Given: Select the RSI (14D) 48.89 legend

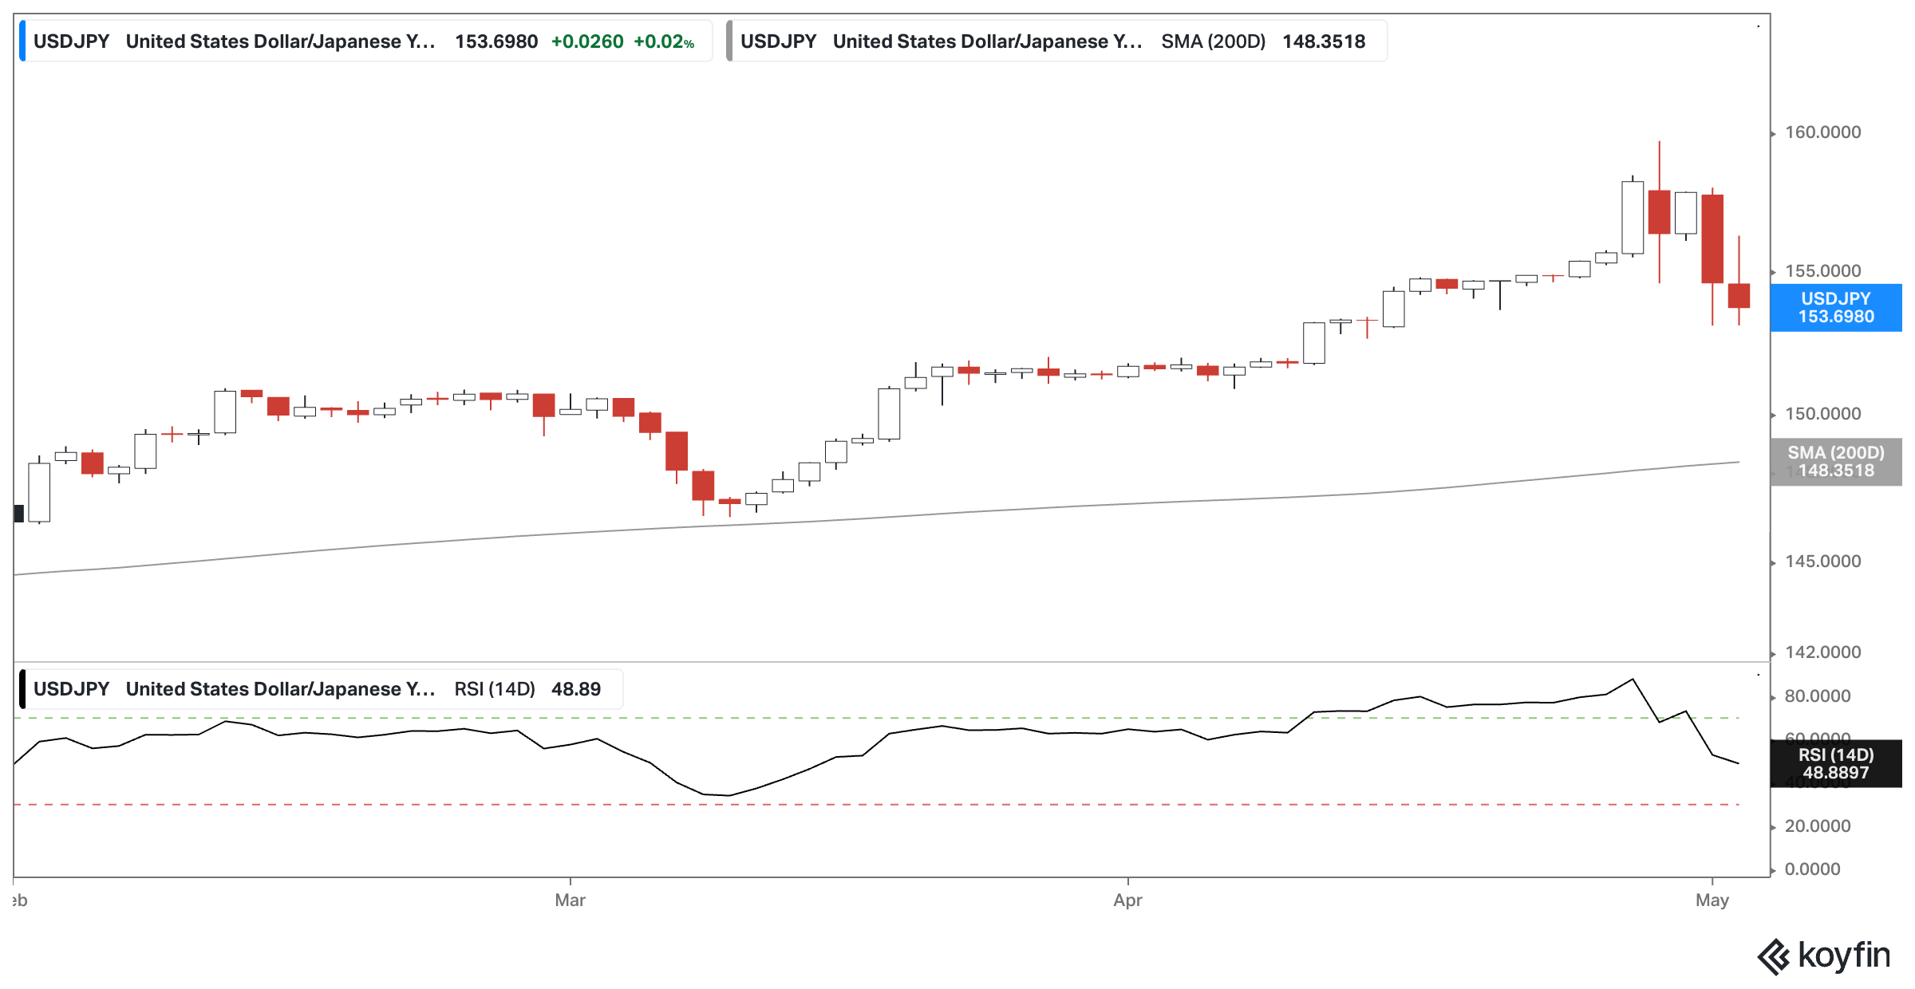Looking at the screenshot, I should tap(527, 689).
